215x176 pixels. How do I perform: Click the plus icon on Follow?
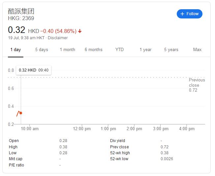(182, 14)
